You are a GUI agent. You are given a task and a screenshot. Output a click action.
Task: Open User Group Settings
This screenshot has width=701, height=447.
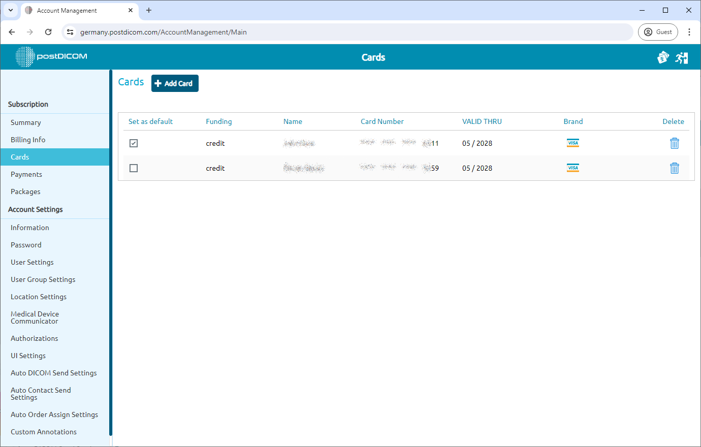click(x=43, y=279)
